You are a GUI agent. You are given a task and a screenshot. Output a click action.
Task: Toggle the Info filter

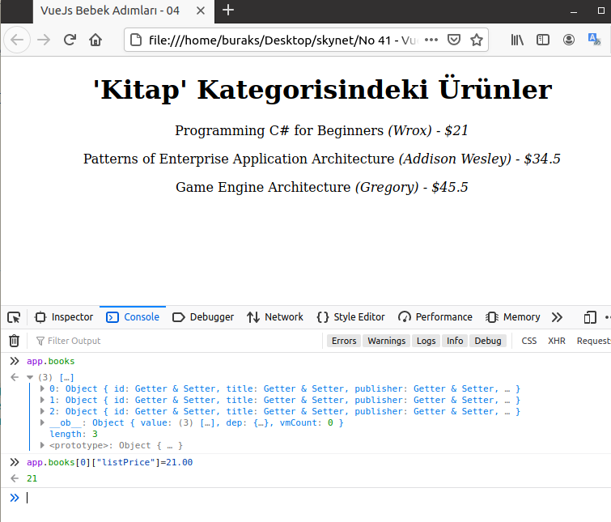click(x=455, y=341)
